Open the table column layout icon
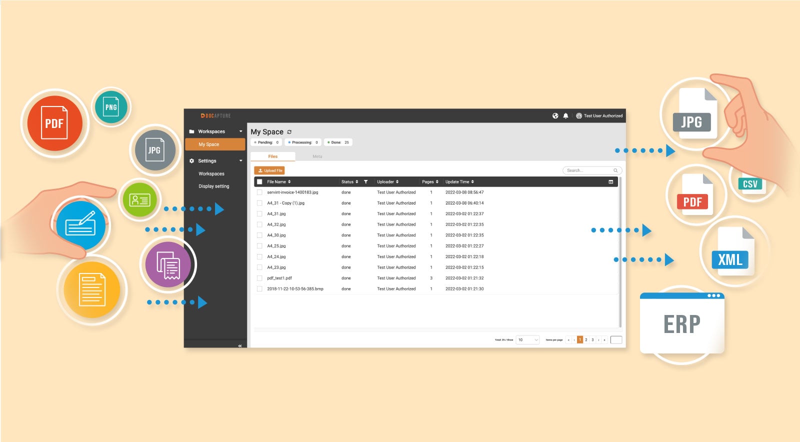 tap(610, 182)
